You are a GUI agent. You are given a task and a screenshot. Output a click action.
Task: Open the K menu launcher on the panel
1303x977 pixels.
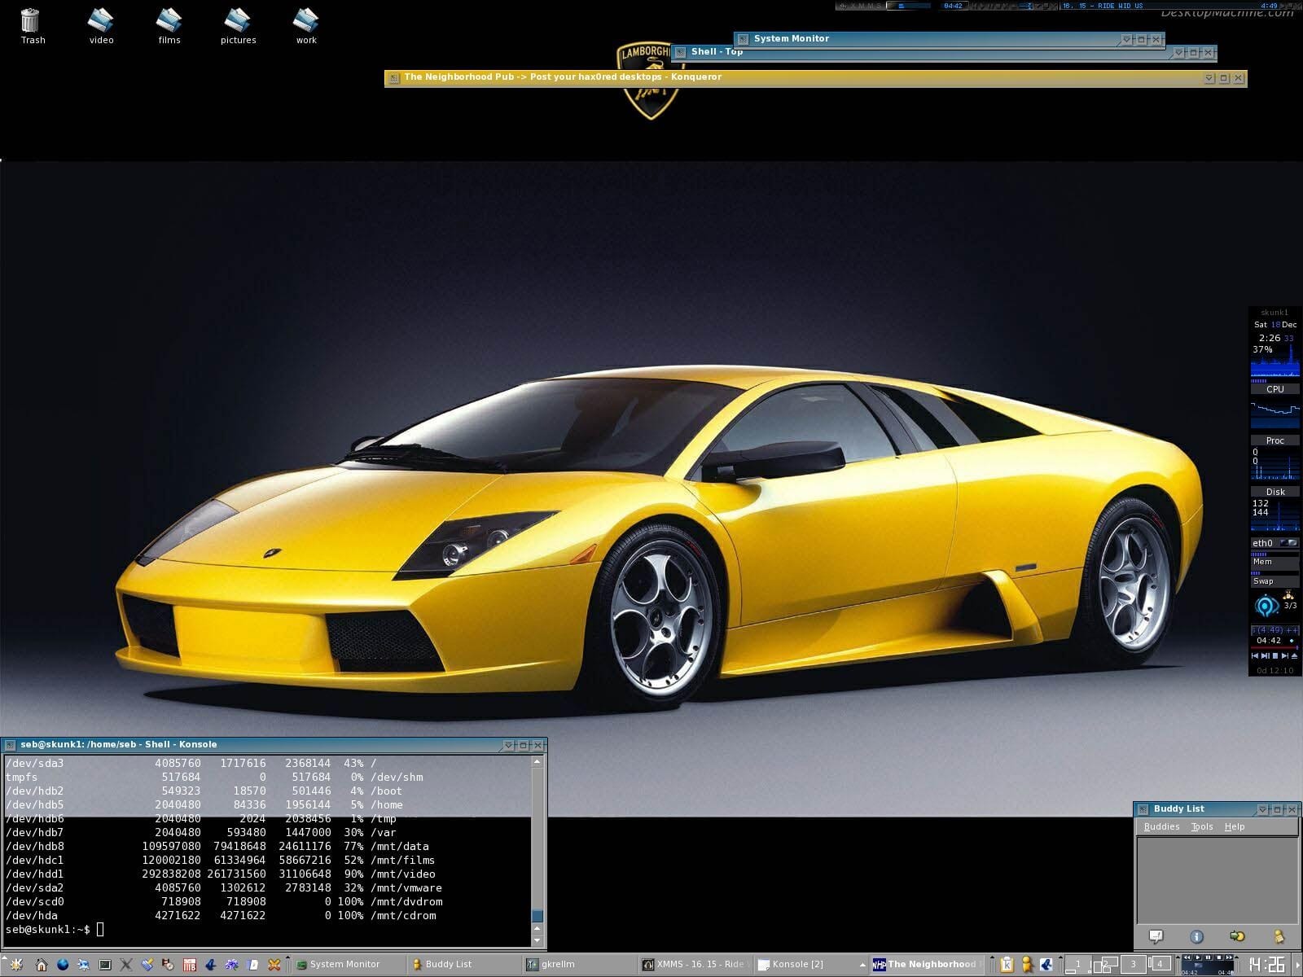coord(15,965)
